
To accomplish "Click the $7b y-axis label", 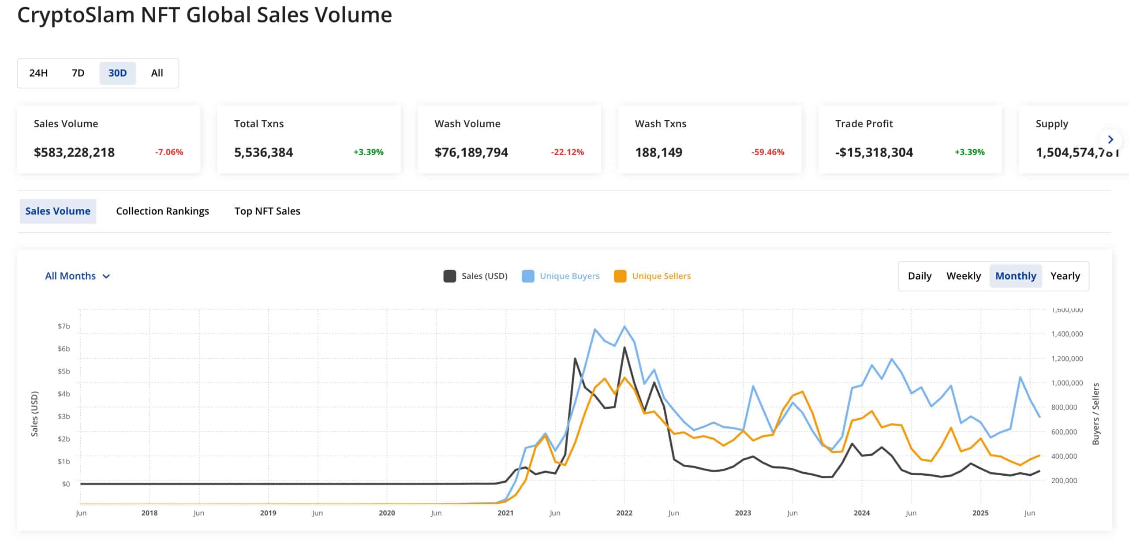I will click(x=64, y=326).
